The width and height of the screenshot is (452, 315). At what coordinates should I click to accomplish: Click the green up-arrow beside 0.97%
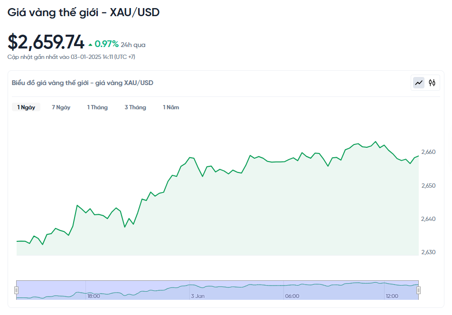point(90,45)
